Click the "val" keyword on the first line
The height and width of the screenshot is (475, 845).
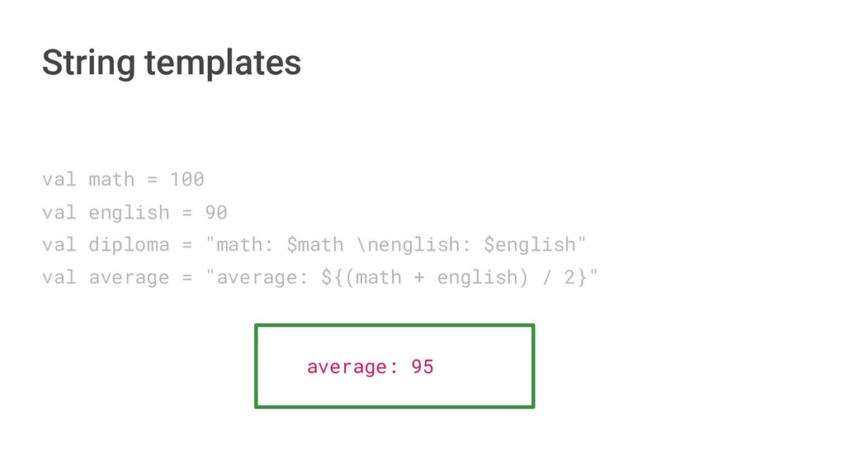click(59, 179)
